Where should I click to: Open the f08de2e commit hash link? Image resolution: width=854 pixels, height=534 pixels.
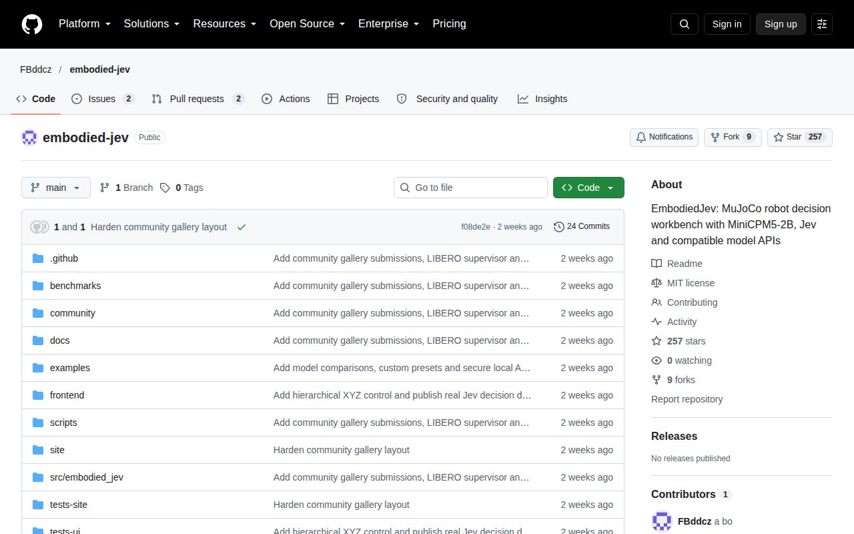(x=476, y=227)
